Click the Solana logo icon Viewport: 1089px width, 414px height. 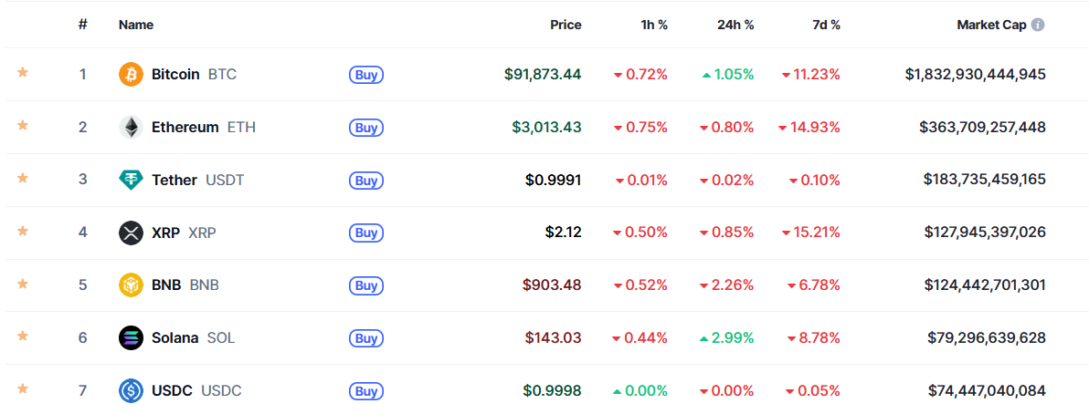coord(131,337)
